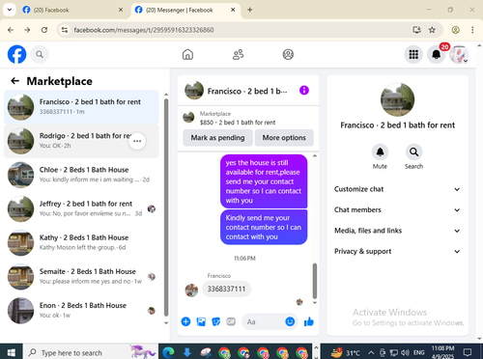Search in conversation with the magnifier icon
The height and width of the screenshot is (359, 483).
(413, 152)
